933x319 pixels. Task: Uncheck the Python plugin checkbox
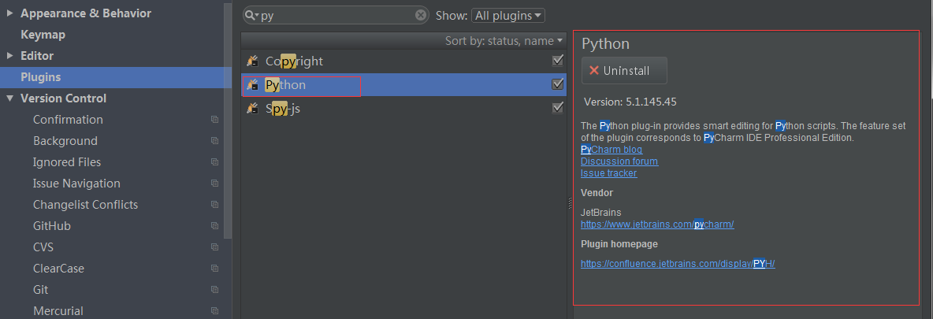click(558, 84)
